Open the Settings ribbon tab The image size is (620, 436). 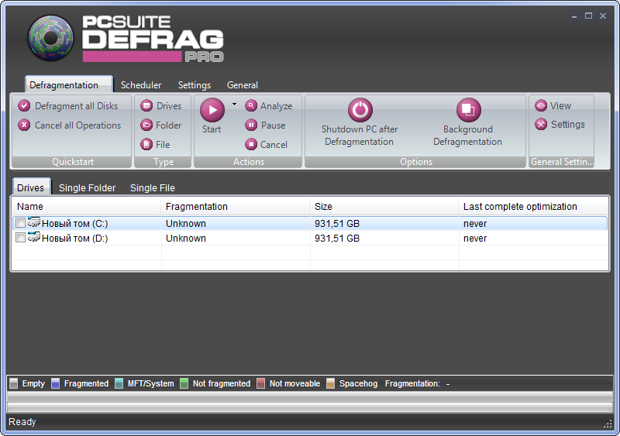point(195,85)
